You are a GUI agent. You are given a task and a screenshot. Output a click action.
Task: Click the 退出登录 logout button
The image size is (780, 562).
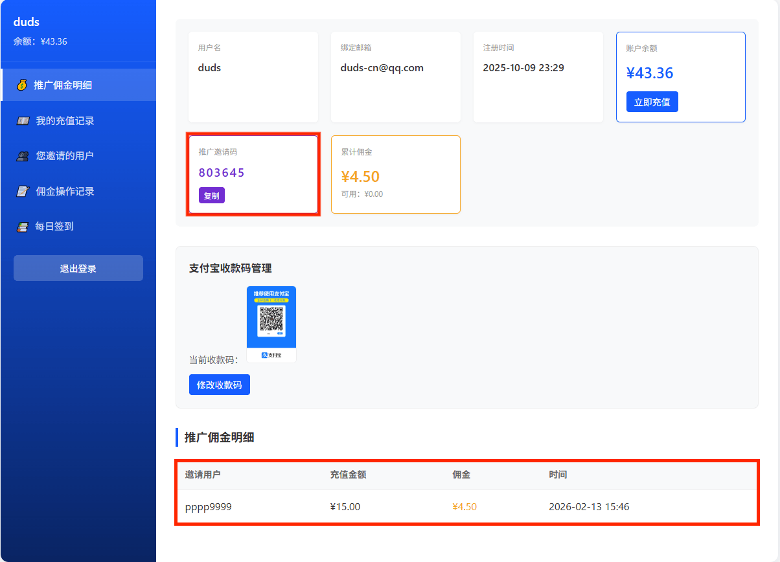(x=78, y=267)
